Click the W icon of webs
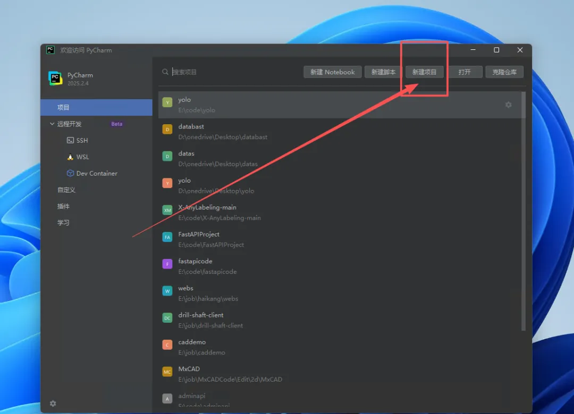This screenshot has width=574, height=414. coord(167,291)
